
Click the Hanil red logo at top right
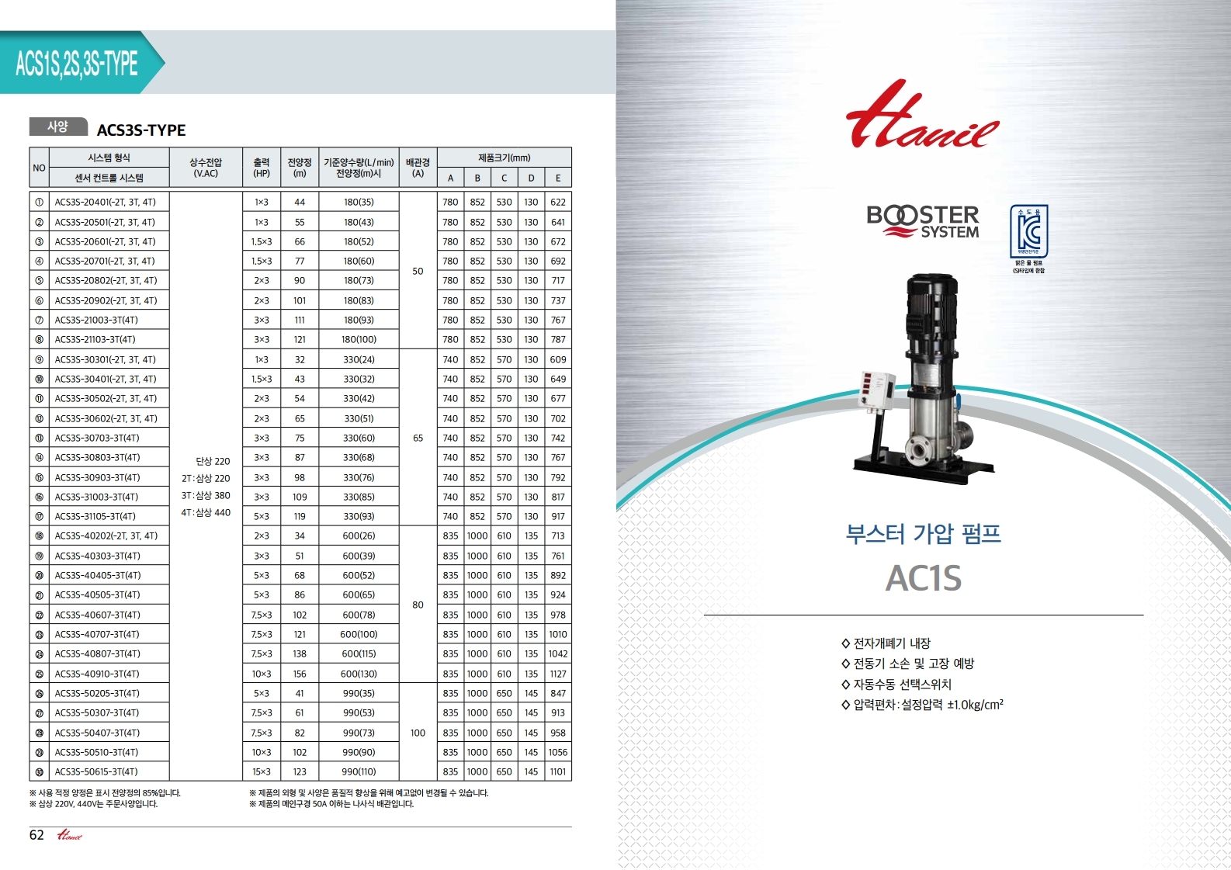pyautogui.click(x=922, y=114)
